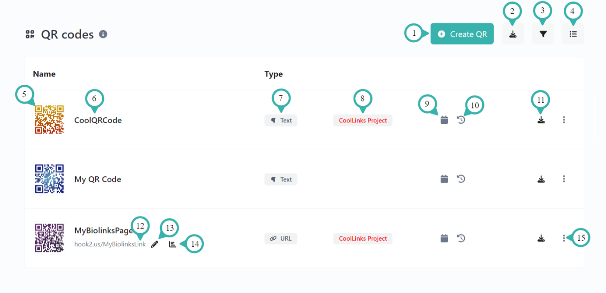This screenshot has height=293, width=606.
Task: Click the CoolQRCode QR thumbnail
Action: point(50,120)
